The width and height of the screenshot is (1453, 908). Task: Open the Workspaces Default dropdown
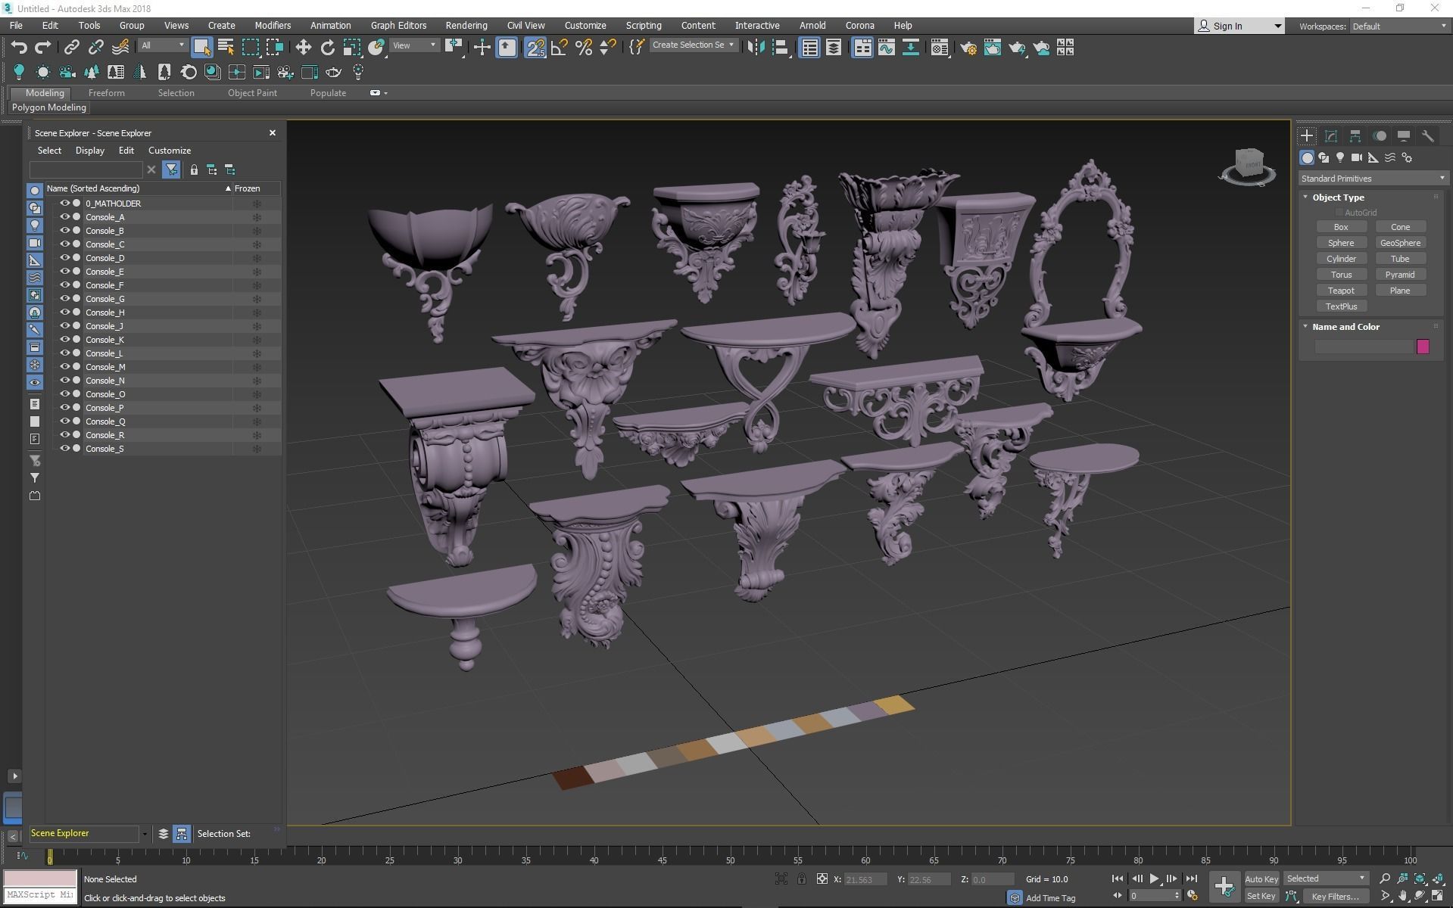[1399, 26]
